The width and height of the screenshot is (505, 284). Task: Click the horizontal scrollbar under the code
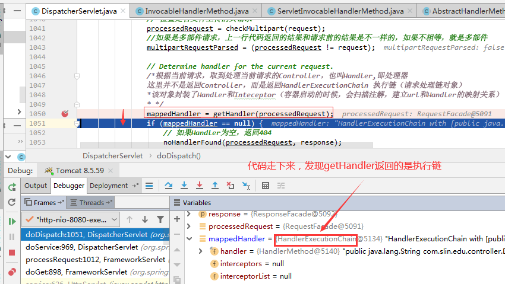[226, 145]
